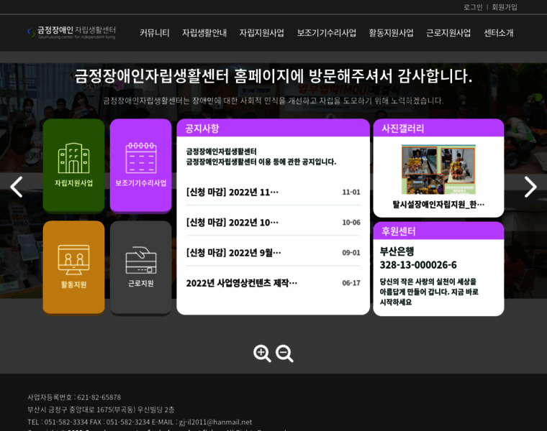547x431 pixels.
Task: Open the 보조기기수리사업 calendar icon tile
Action: 140,165
